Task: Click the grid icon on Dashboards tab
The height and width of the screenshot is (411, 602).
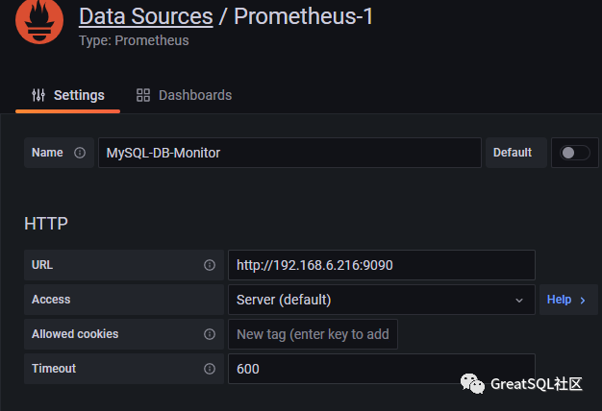Action: pos(143,95)
